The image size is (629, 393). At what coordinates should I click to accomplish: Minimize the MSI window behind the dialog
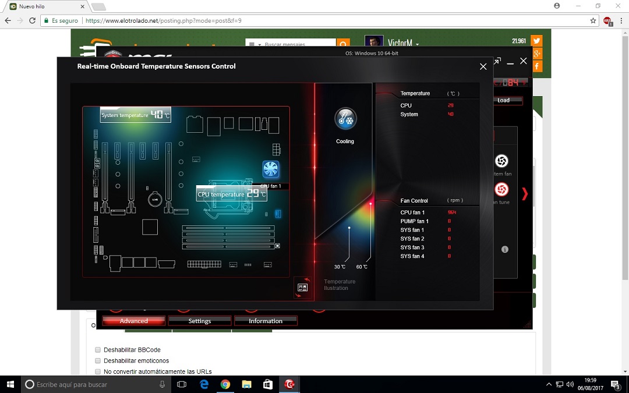[x=510, y=62]
